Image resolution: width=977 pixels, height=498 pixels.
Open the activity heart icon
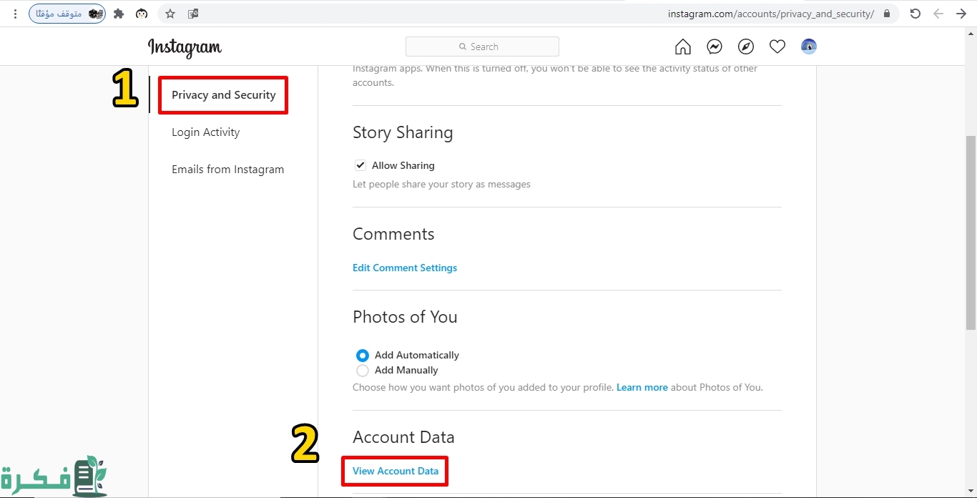click(x=777, y=47)
